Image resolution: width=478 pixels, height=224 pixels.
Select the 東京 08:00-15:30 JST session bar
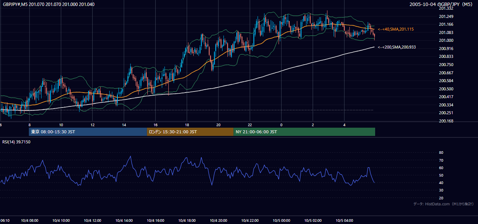pos(88,132)
